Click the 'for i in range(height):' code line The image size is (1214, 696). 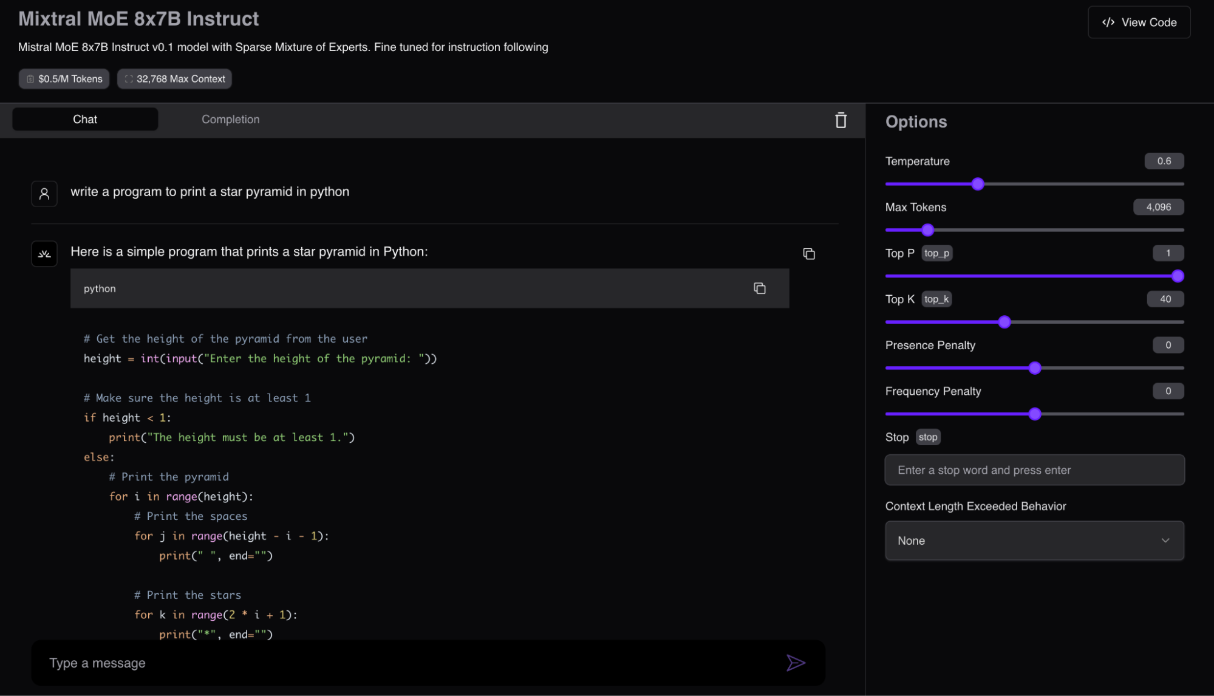(x=181, y=497)
